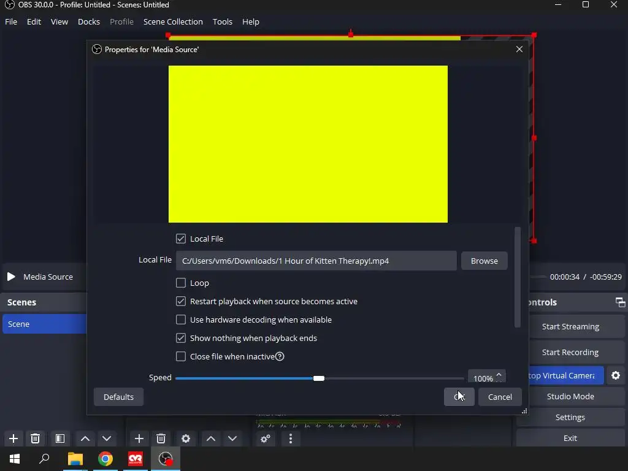Remove the selected scene with the trash icon

[x=35, y=438]
